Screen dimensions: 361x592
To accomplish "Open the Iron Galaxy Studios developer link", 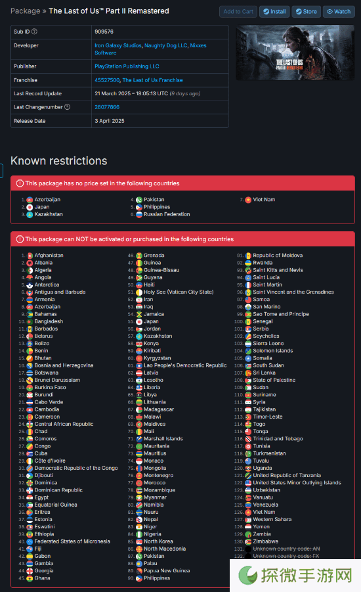I will 118,45.
